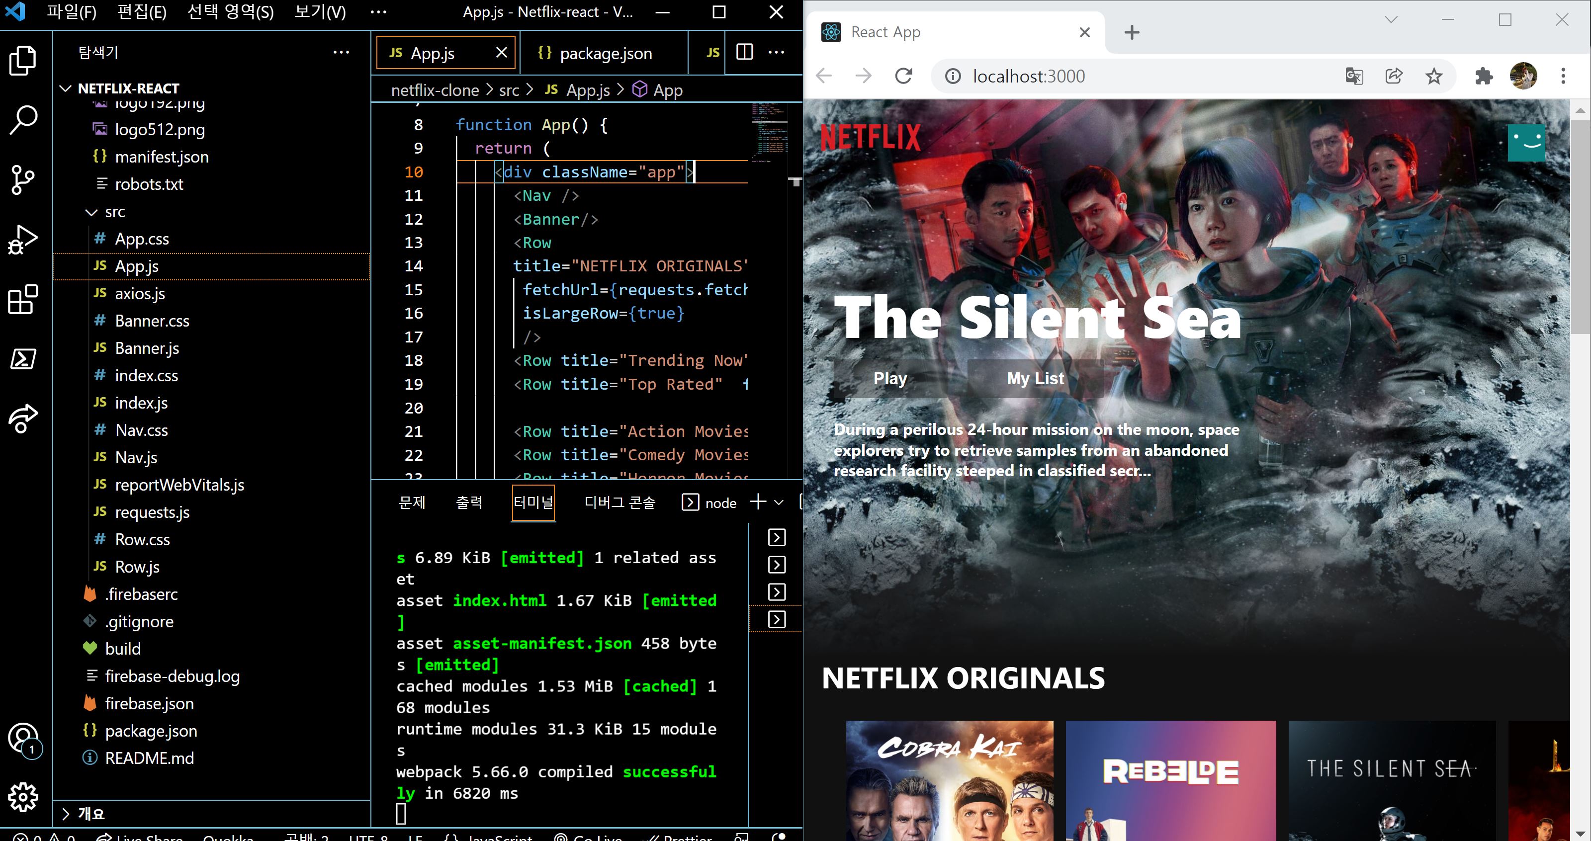This screenshot has height=841, width=1591.
Task: Close the App.js editor tab
Action: (502, 53)
